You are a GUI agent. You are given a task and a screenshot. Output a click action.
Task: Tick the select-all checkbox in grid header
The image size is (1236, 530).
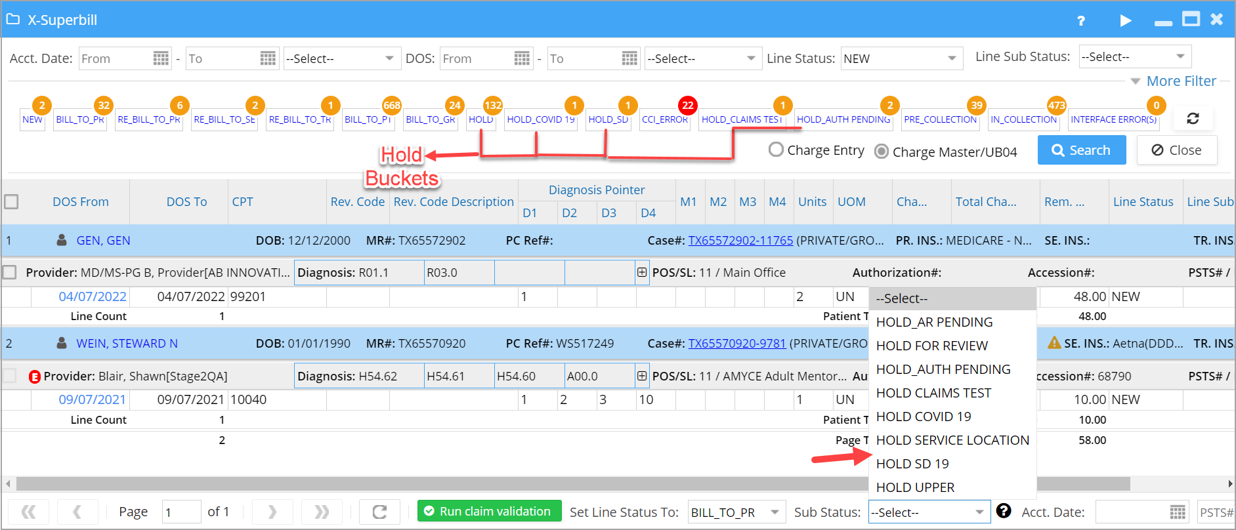[x=11, y=201]
